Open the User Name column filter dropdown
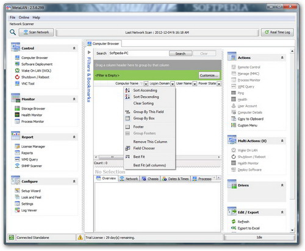The height and width of the screenshot is (251, 305). (x=195, y=84)
